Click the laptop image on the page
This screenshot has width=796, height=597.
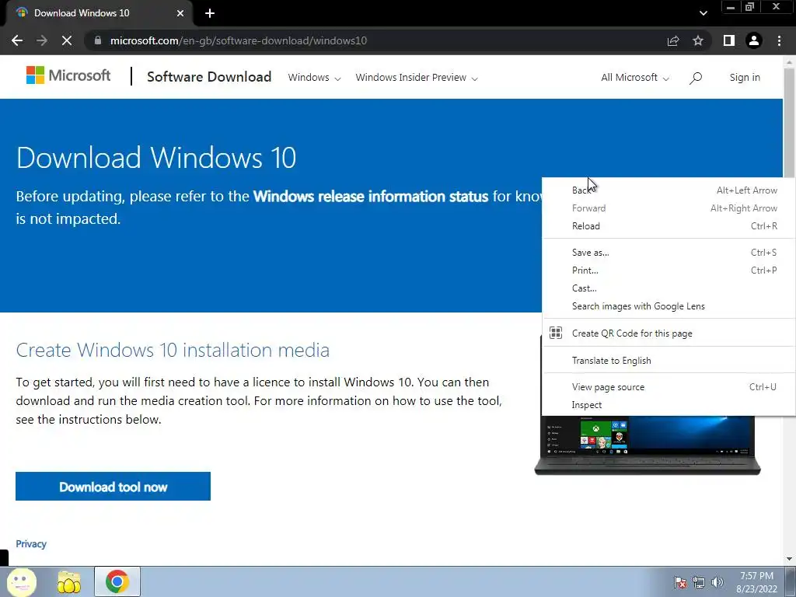click(648, 445)
